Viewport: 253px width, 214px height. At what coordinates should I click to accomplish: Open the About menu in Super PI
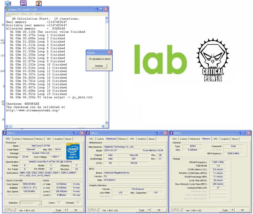click(x=27, y=14)
